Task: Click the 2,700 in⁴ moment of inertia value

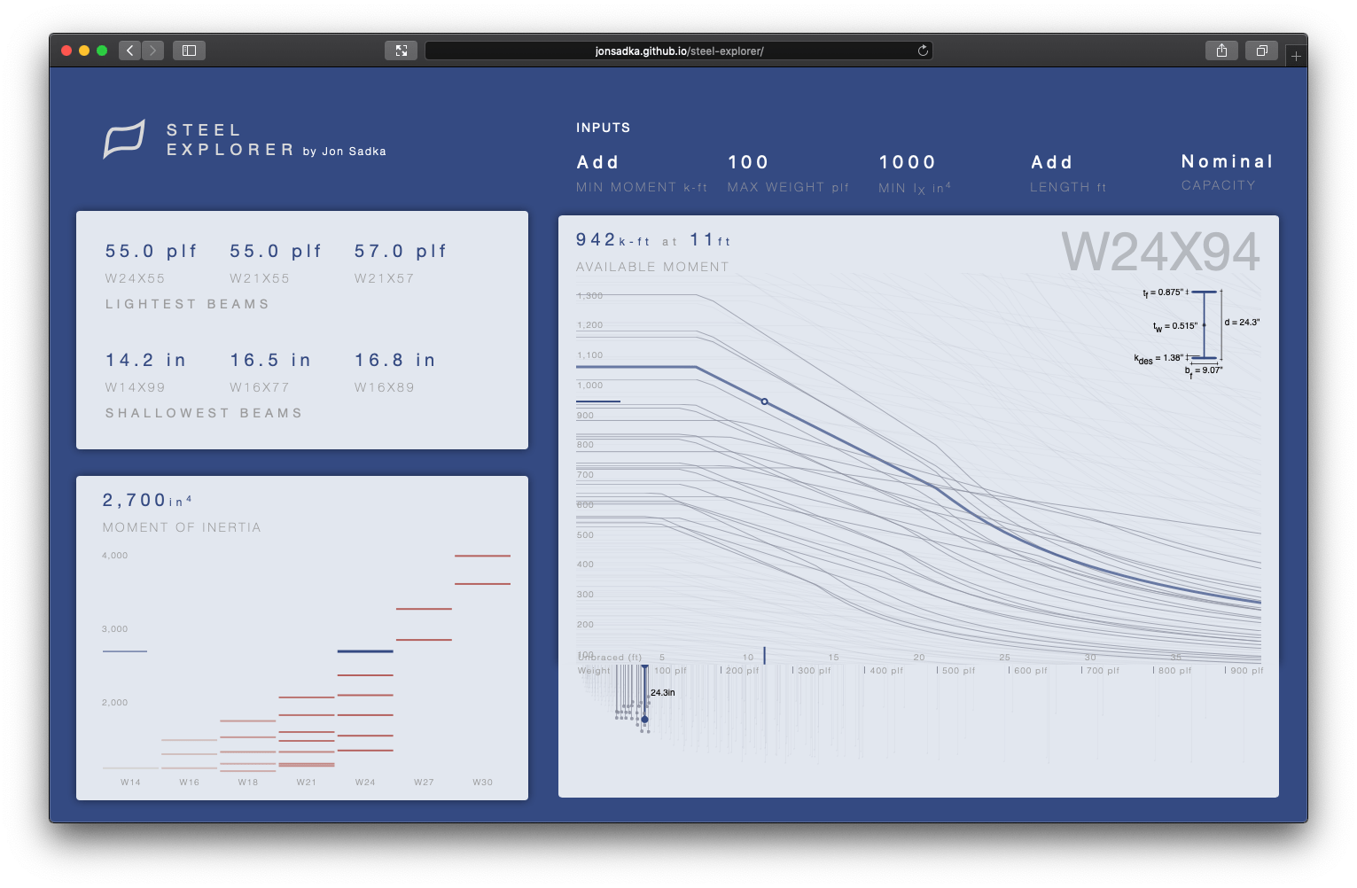Action: click(147, 501)
